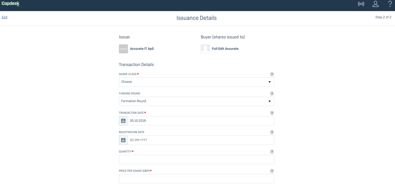The height and width of the screenshot is (186, 395).
Task: Show help for Transaction Date field
Action: 272,113
